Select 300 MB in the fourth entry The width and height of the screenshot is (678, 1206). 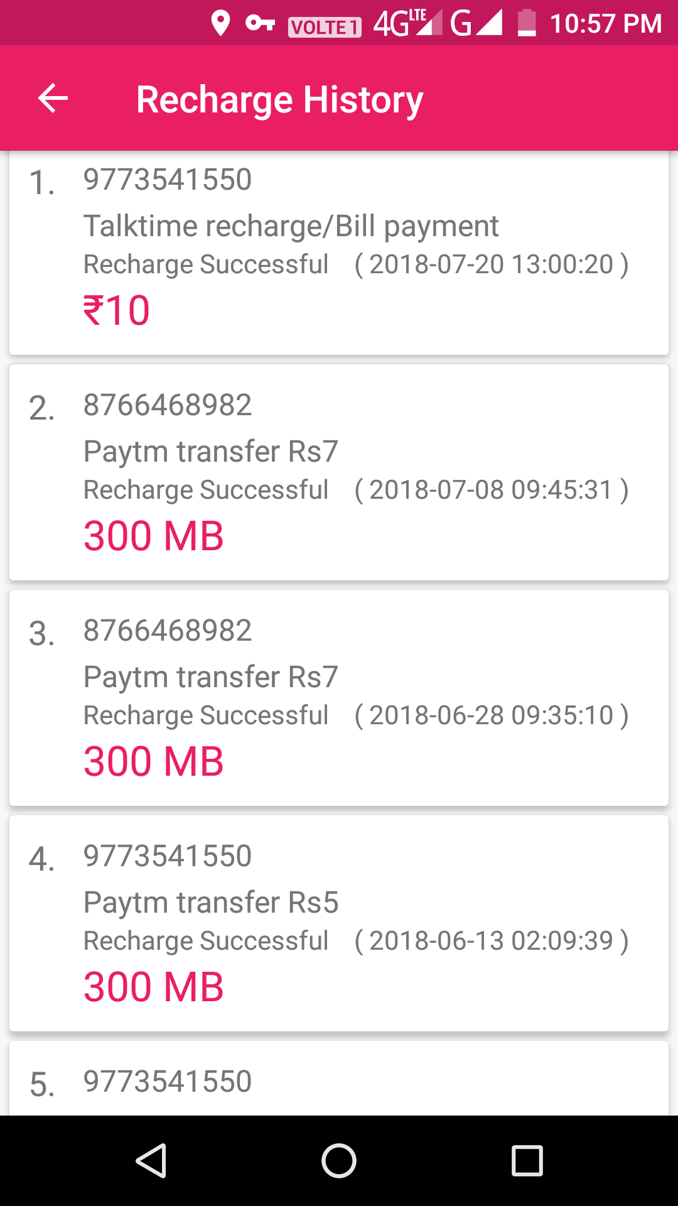pos(154,987)
